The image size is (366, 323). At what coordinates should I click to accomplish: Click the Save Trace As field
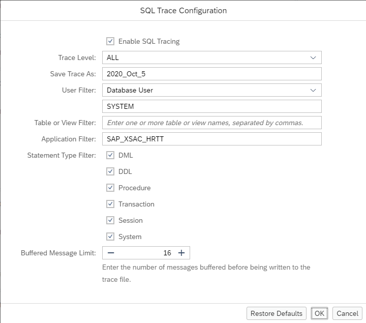[x=212, y=74]
